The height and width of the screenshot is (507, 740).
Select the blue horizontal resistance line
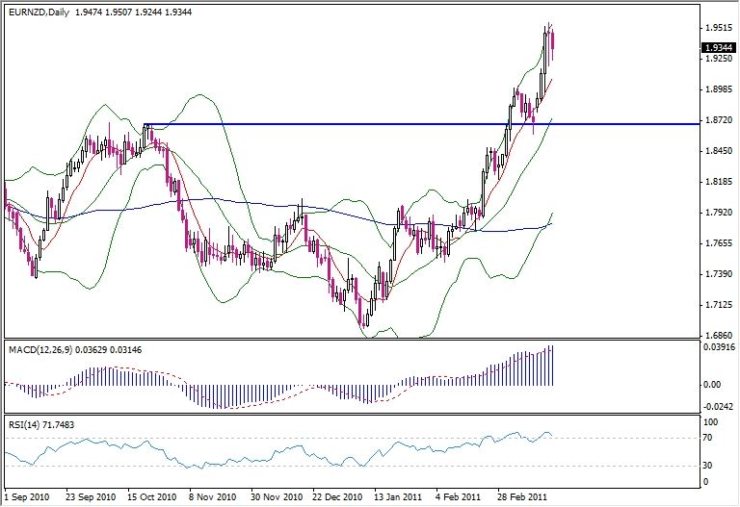point(421,124)
